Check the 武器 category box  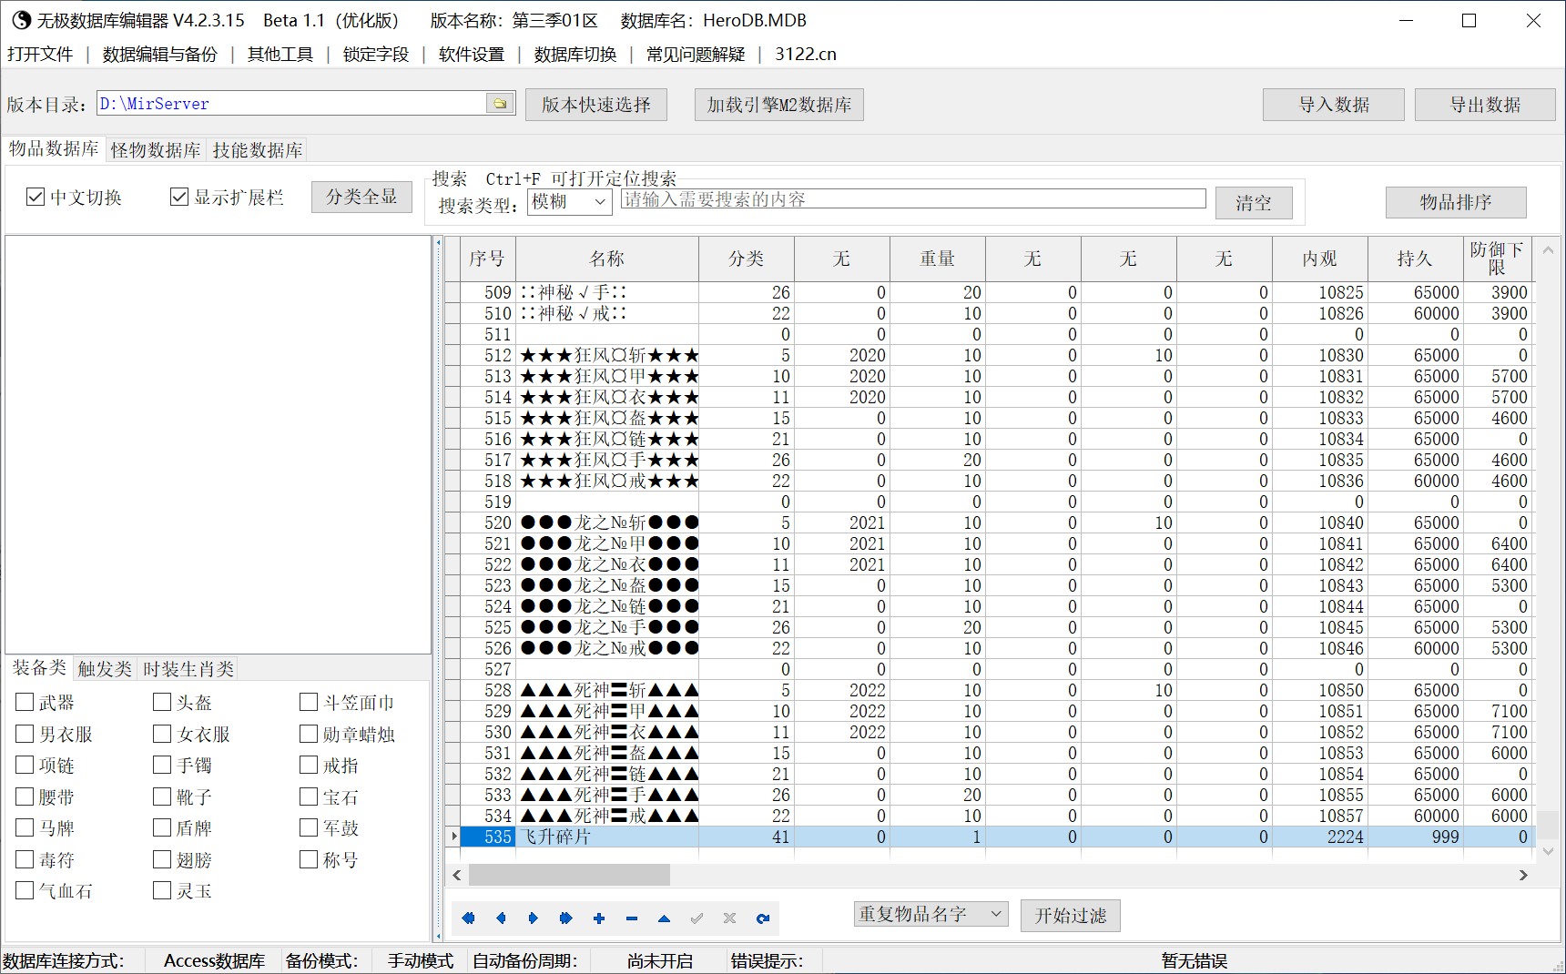click(x=25, y=702)
